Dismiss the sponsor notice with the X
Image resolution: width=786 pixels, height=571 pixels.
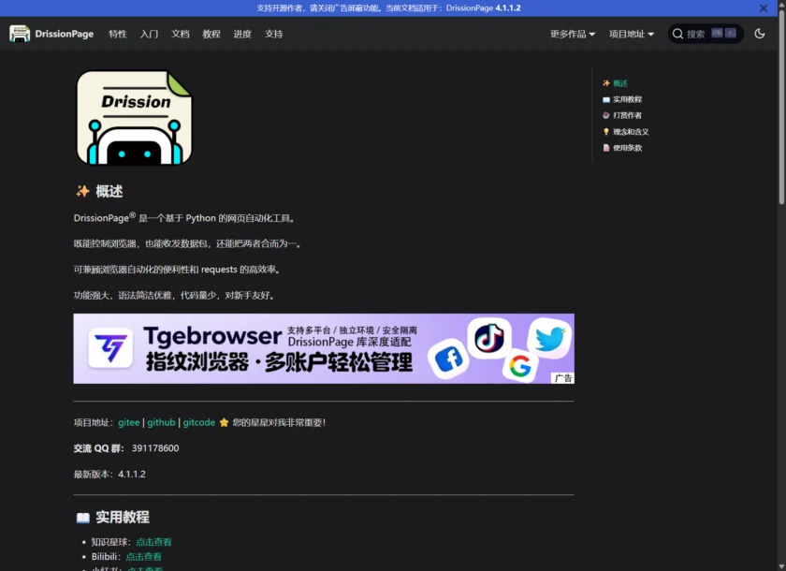click(764, 8)
